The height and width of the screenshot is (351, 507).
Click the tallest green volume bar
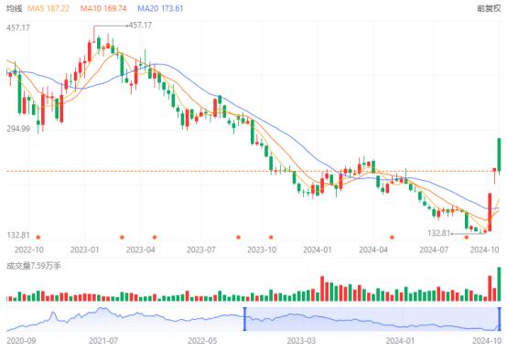(499, 284)
